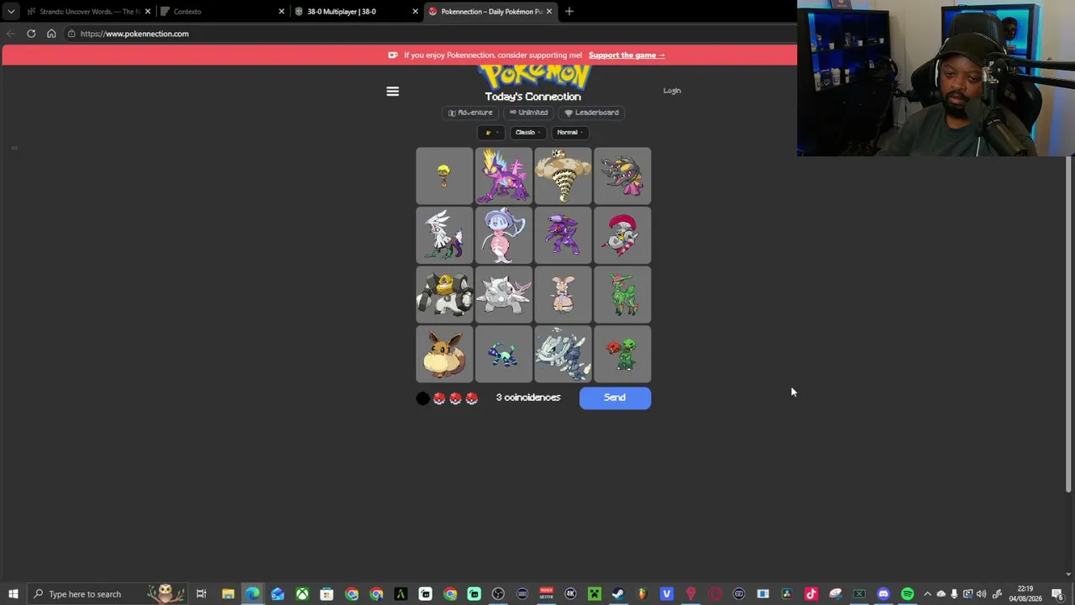The height and width of the screenshot is (605, 1075).
Task: Switch to the 38-0 Multiplayer tab
Action: pyautogui.click(x=356, y=12)
